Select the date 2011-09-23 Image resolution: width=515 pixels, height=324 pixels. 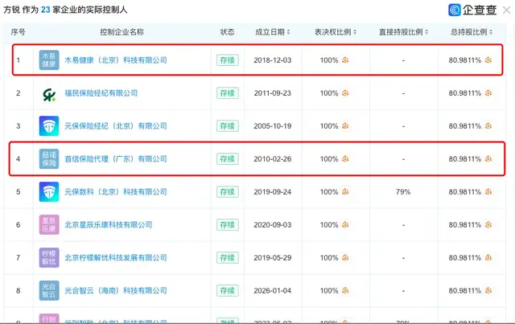click(273, 93)
